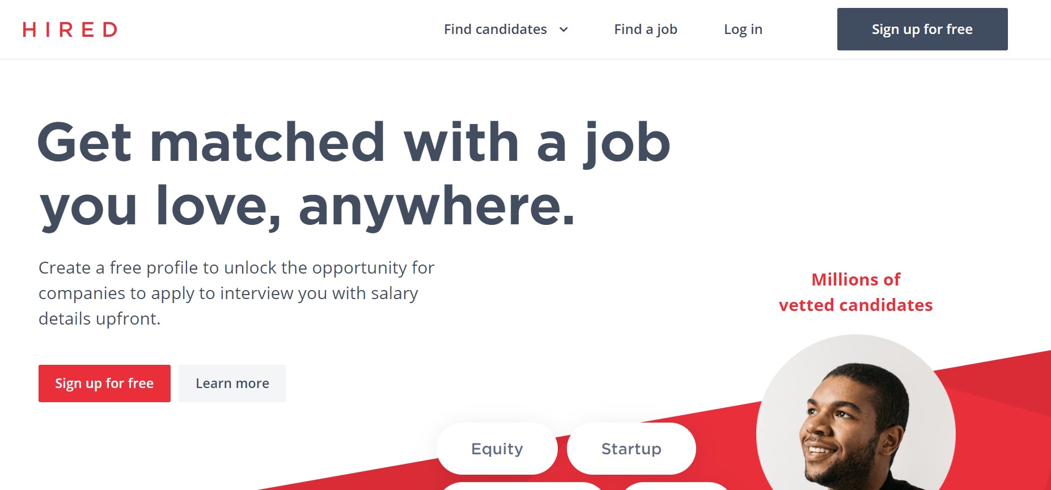Click the Create a free profile paragraph
The height and width of the screenshot is (490, 1051).
(x=236, y=293)
